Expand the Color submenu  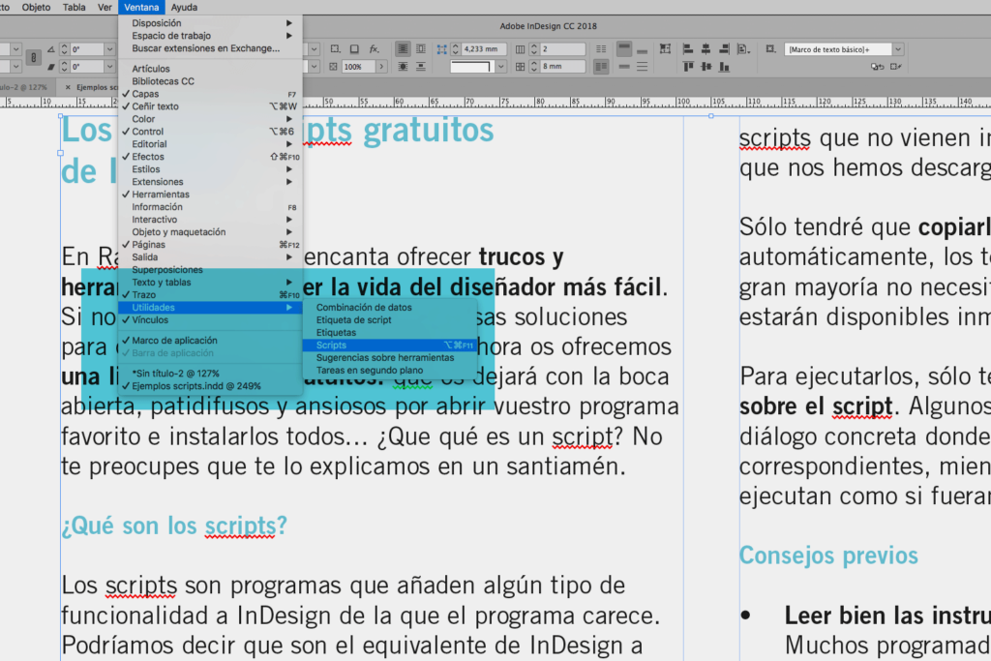(210, 119)
